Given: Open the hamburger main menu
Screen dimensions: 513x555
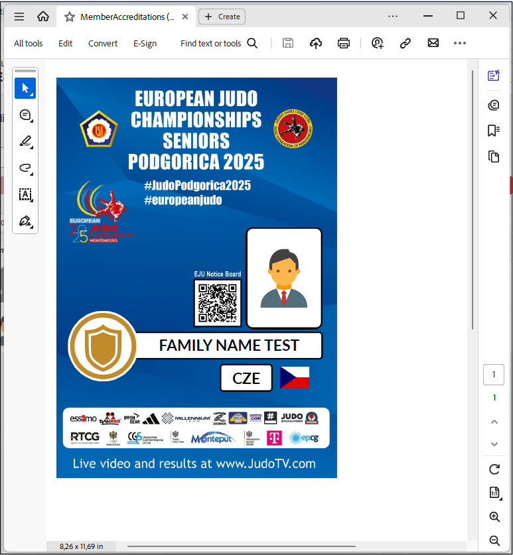Looking at the screenshot, I should click(x=19, y=17).
